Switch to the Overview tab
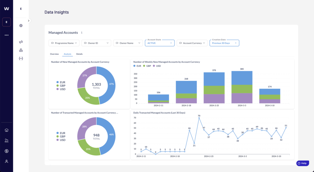314x172 pixels. click(x=54, y=54)
